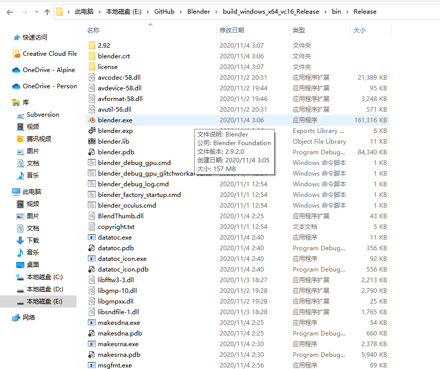
Task: Open the recent locations dropdown
Action: click(x=37, y=12)
